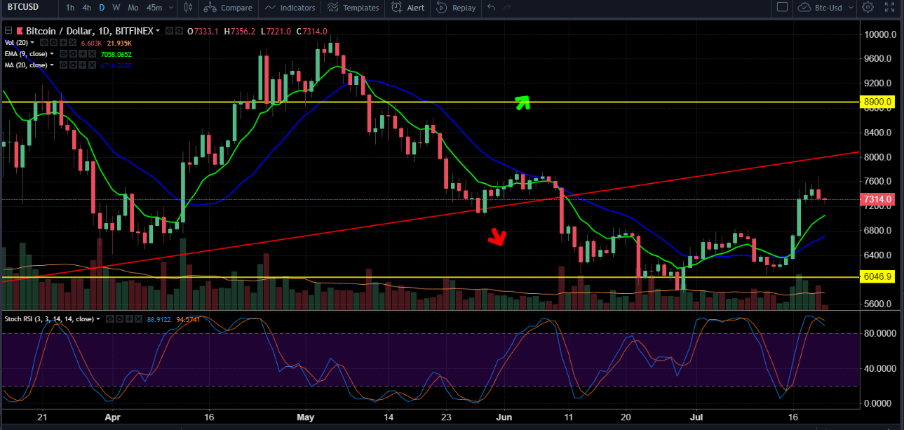Collapse the chart legend with the minus box
Viewport: 904px width, 430px height.
[8, 31]
